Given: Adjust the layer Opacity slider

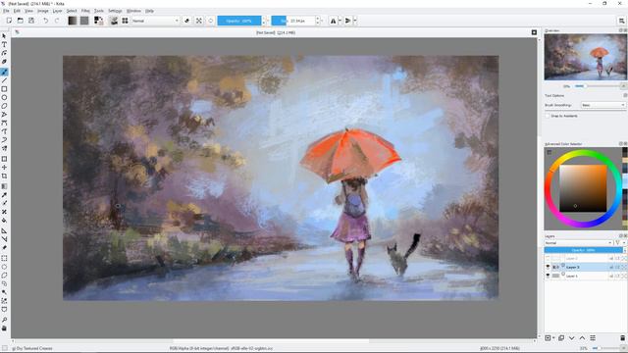Looking at the screenshot, I should [x=583, y=250].
